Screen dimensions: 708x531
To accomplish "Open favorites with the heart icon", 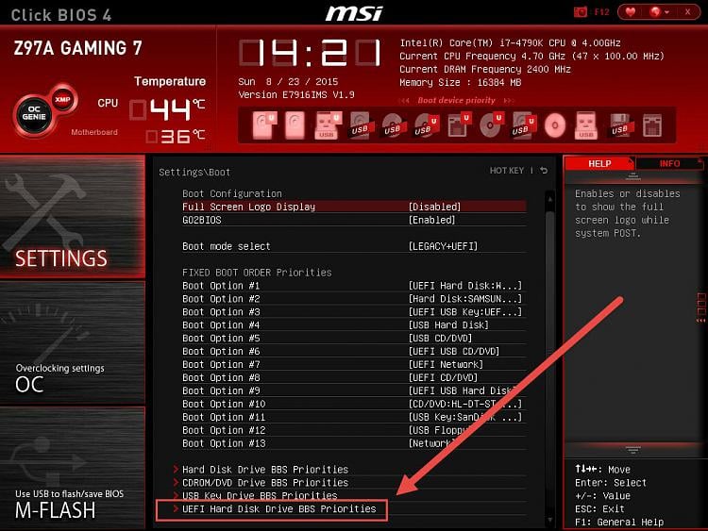I will coord(631,12).
